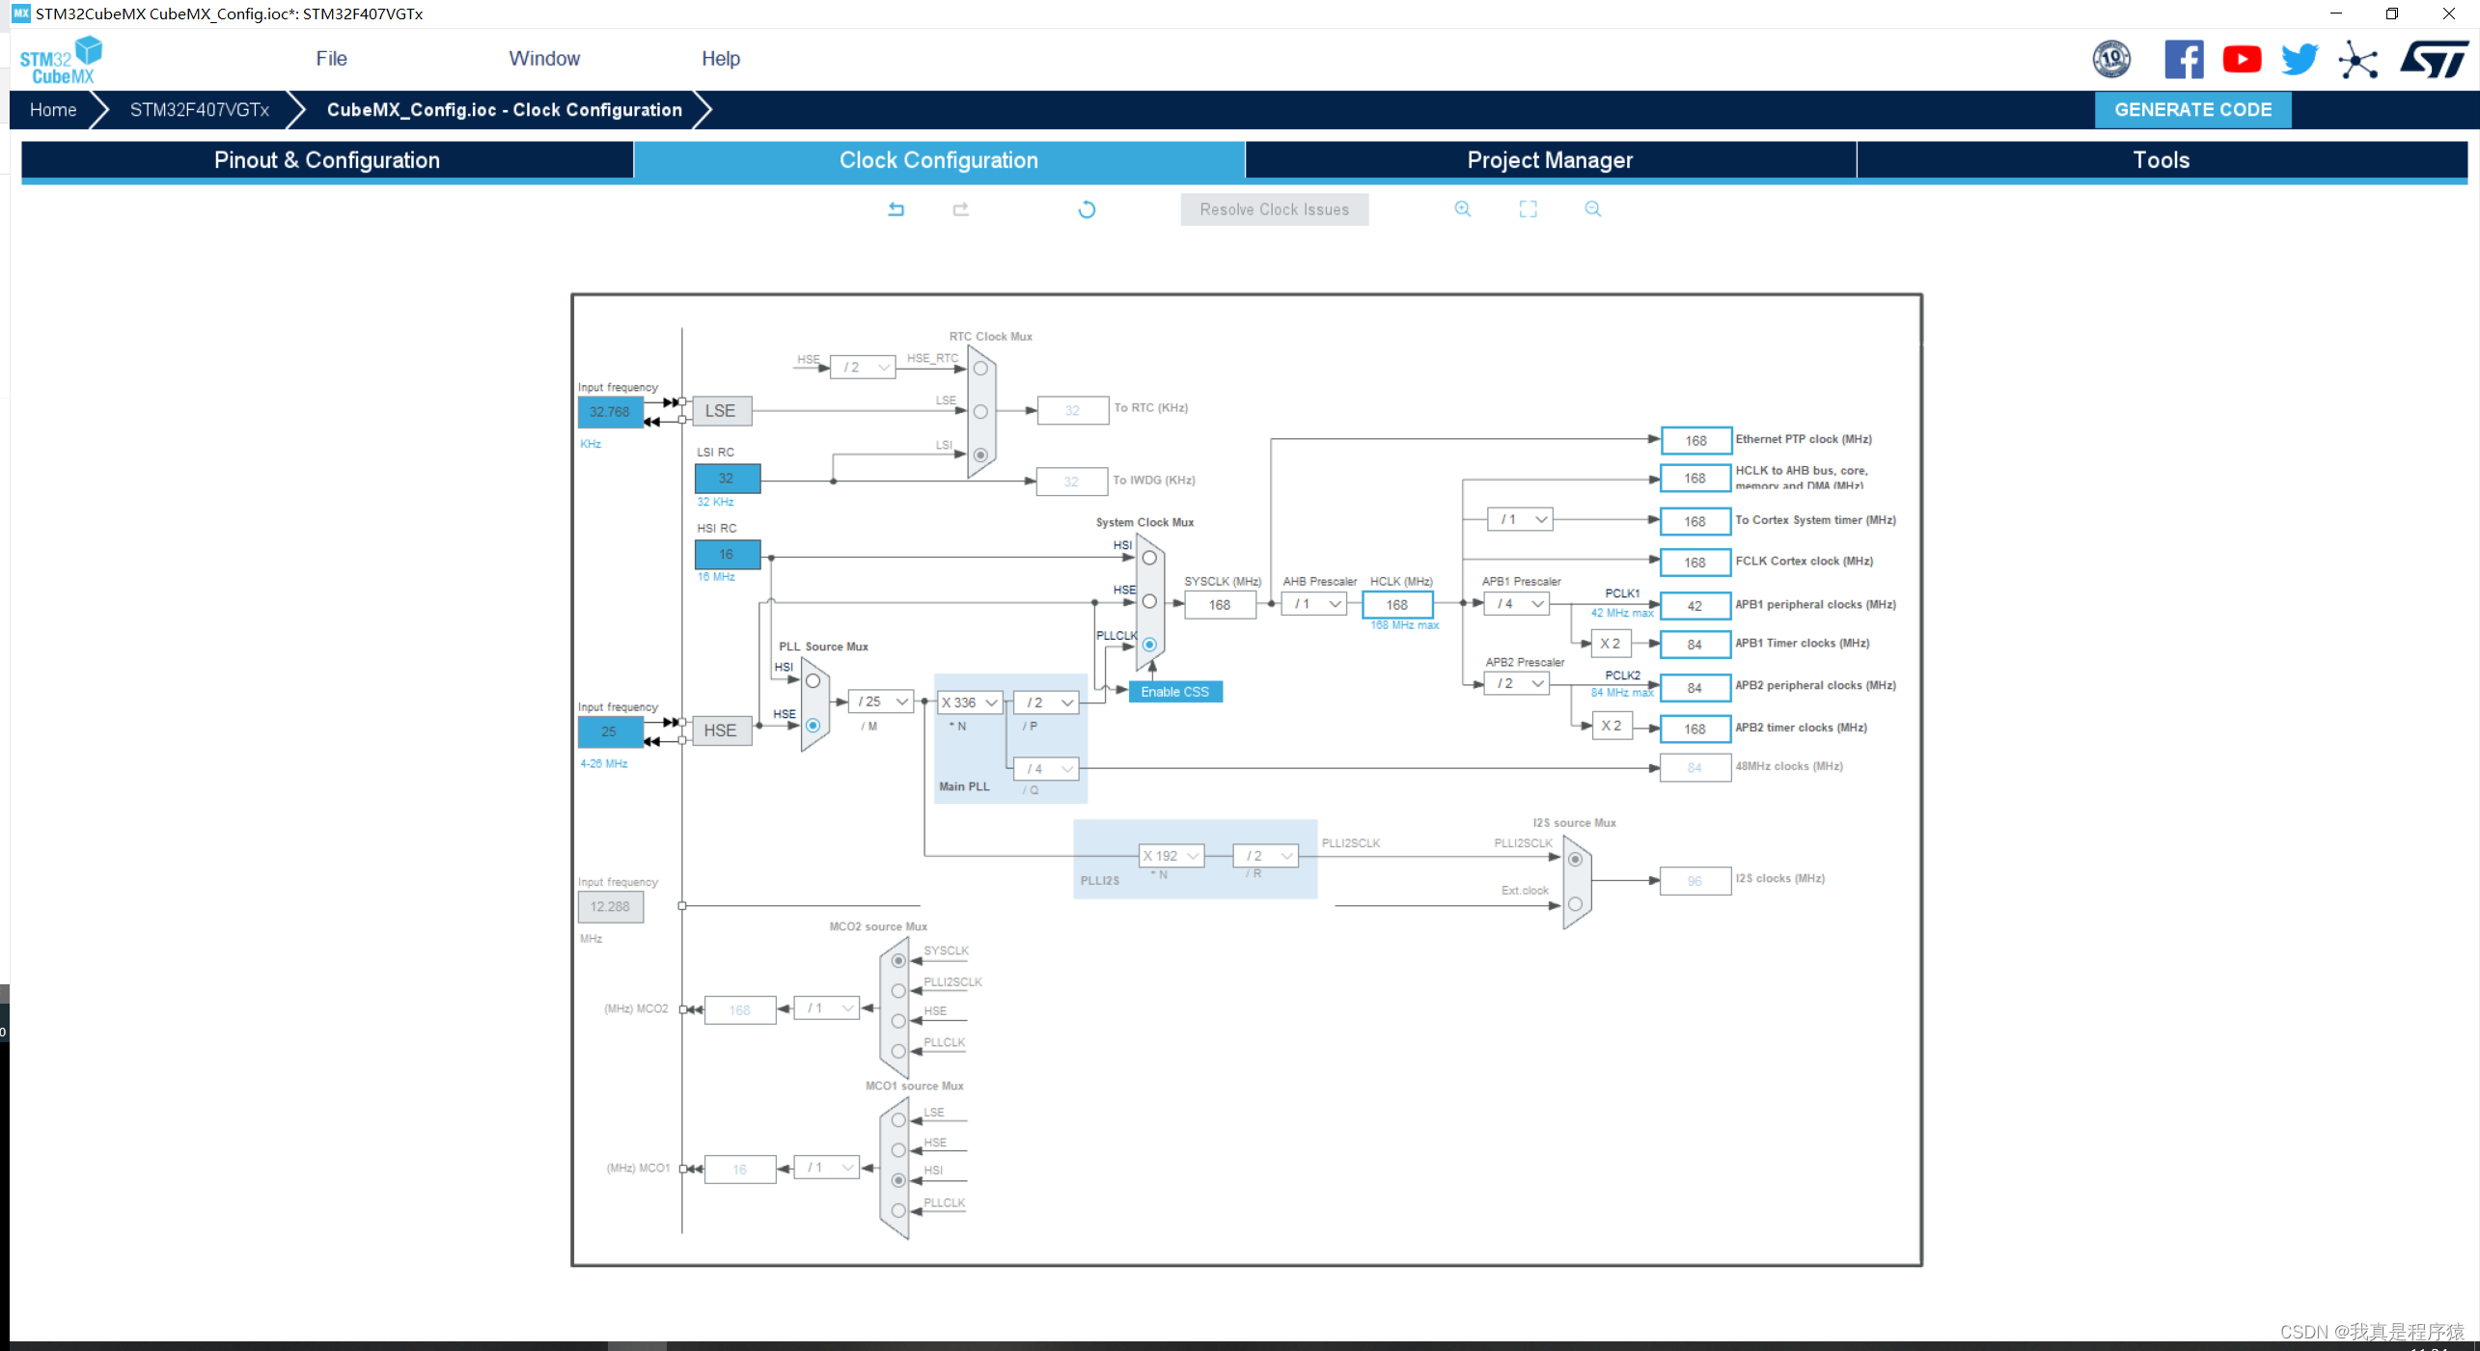This screenshot has height=1351, width=2480.
Task: Open the 10-year anniversary badge icon
Action: click(2111, 59)
